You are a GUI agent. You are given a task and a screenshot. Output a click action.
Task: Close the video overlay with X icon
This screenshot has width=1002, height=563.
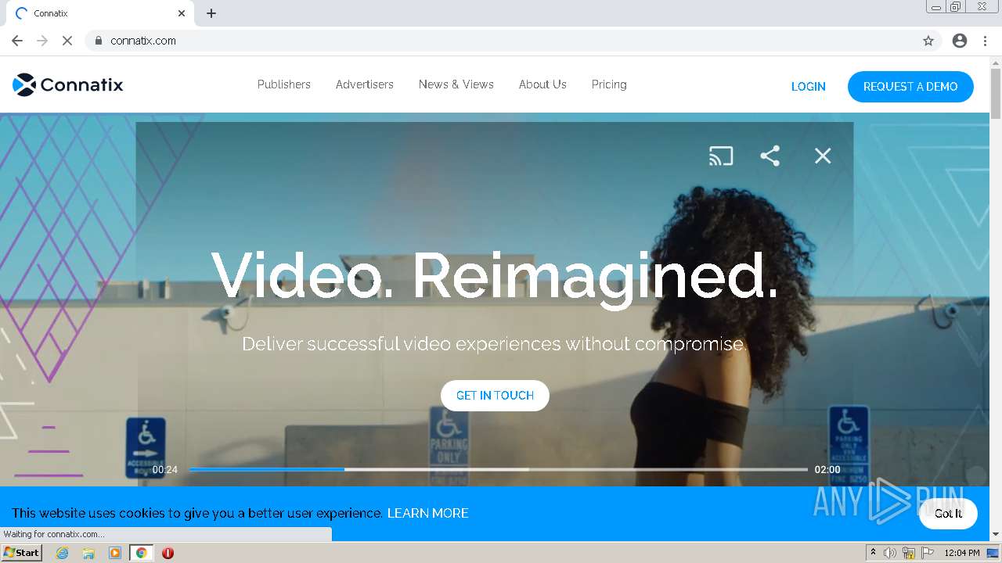coord(823,156)
